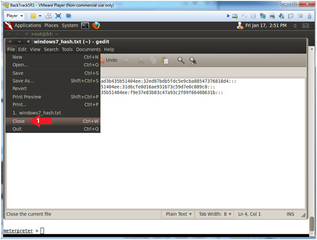Viewport: 317px width, 240px height.
Task: Open the Places menu in top panel
Action: [51, 25]
